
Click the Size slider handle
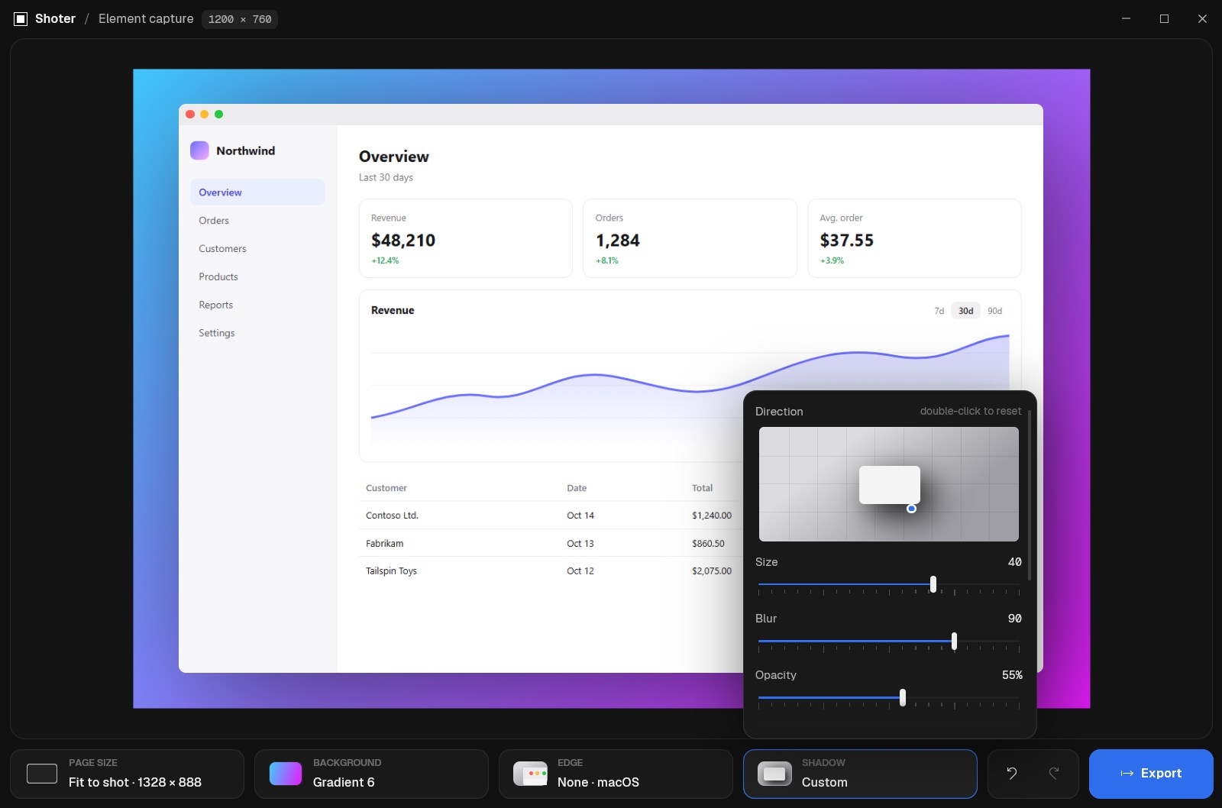point(933,584)
